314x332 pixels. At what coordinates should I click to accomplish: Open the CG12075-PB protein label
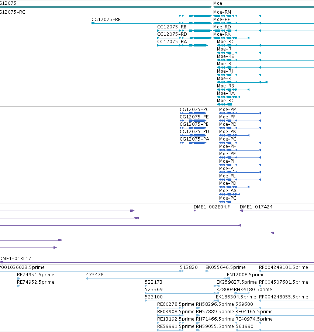[194, 125]
